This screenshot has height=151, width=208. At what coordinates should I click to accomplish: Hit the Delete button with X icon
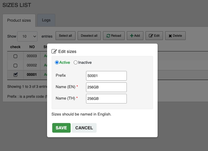pyautogui.click(x=175, y=36)
